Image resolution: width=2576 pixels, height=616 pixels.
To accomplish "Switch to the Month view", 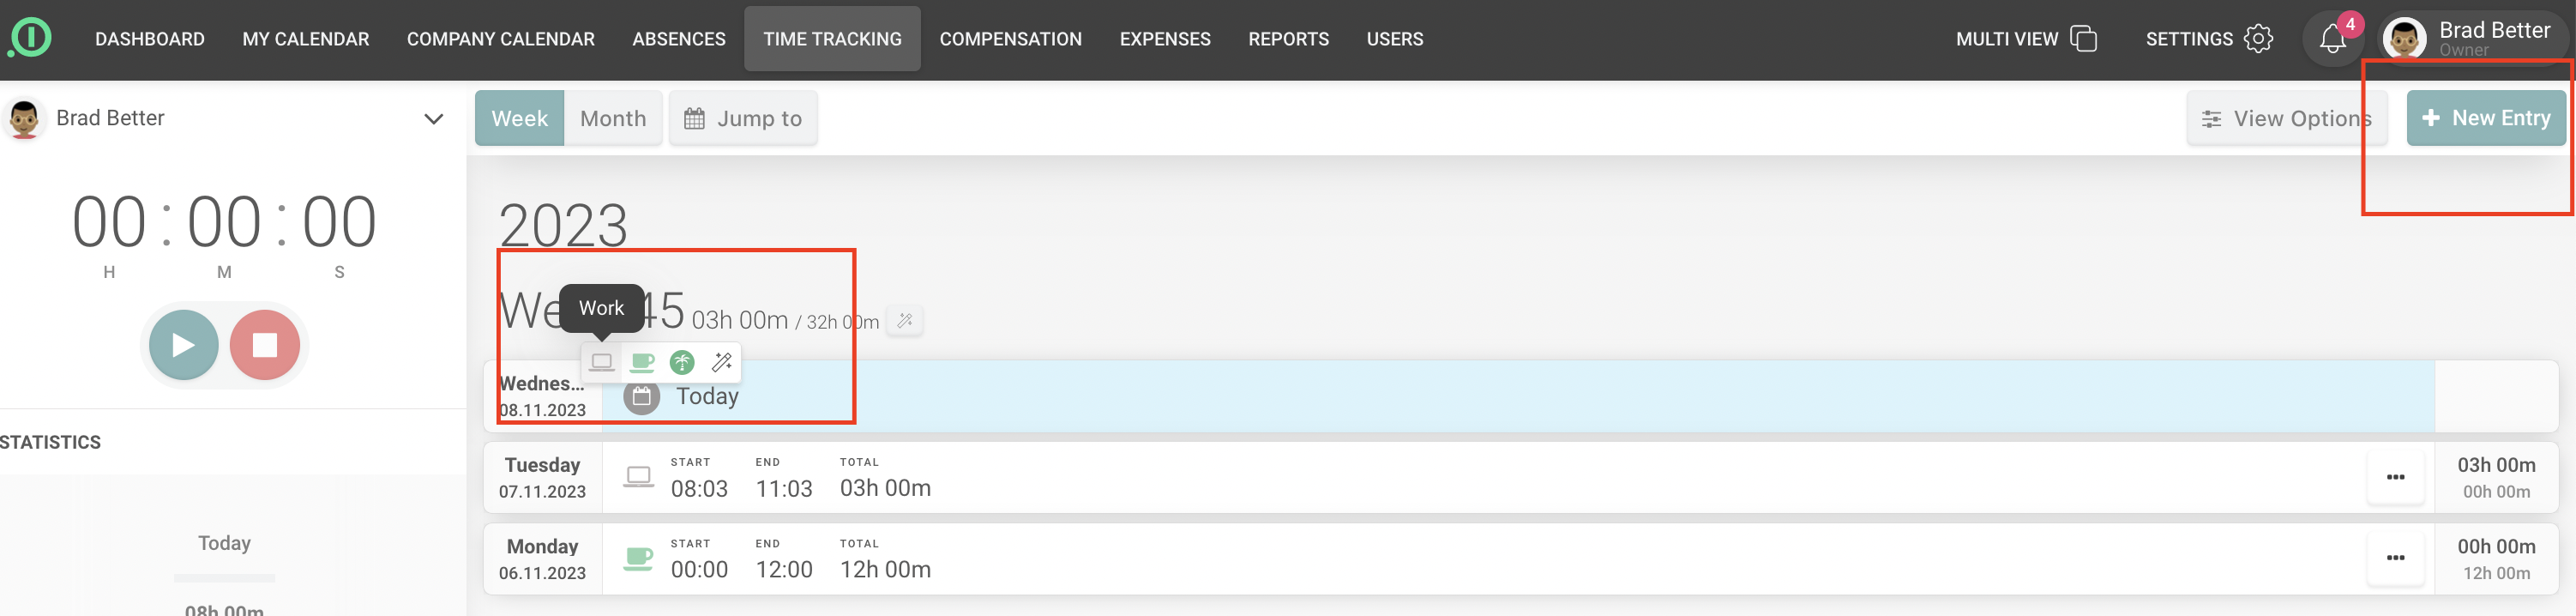I will 613,118.
